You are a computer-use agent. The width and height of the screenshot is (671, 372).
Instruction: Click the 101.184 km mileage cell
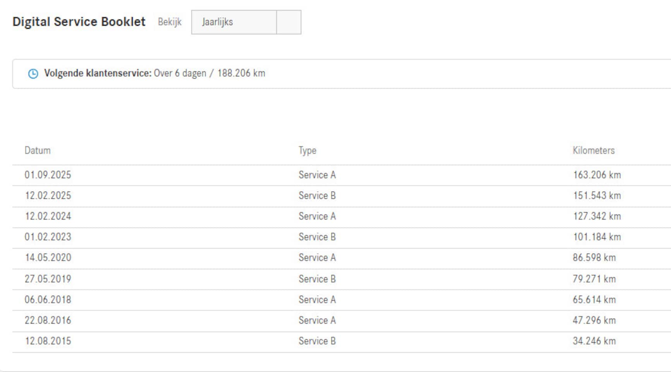click(x=597, y=237)
